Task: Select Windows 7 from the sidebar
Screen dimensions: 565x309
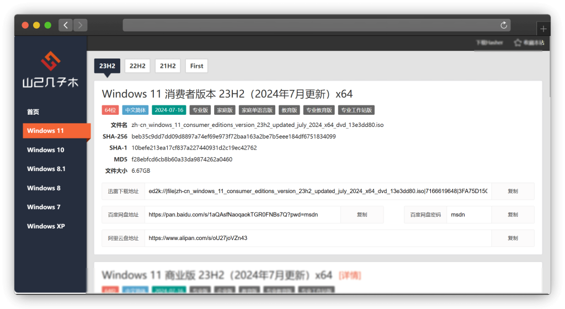Action: (x=44, y=207)
